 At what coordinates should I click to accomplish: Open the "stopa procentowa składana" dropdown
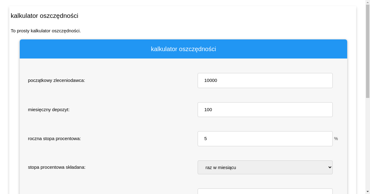[x=265, y=167]
